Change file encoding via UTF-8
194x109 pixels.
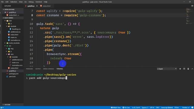pyautogui.click(x=152, y=108)
